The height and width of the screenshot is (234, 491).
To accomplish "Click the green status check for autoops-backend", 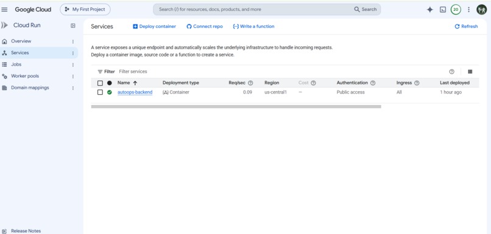I will tap(109, 92).
